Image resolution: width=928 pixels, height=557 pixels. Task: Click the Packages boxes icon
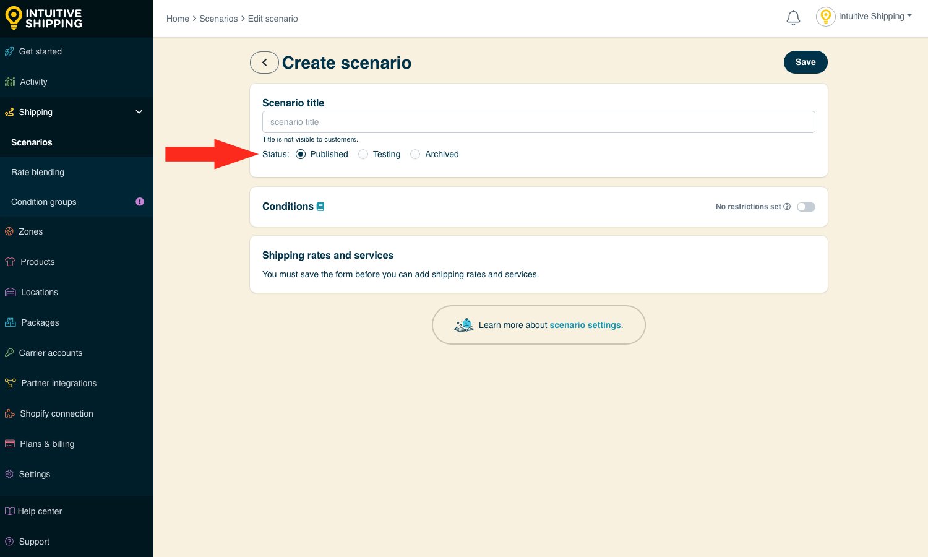[x=11, y=322]
